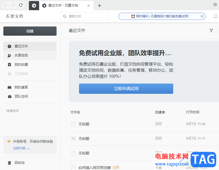
Task: Click the bookmark icon beside 我的收藏
Action: tap(9, 65)
